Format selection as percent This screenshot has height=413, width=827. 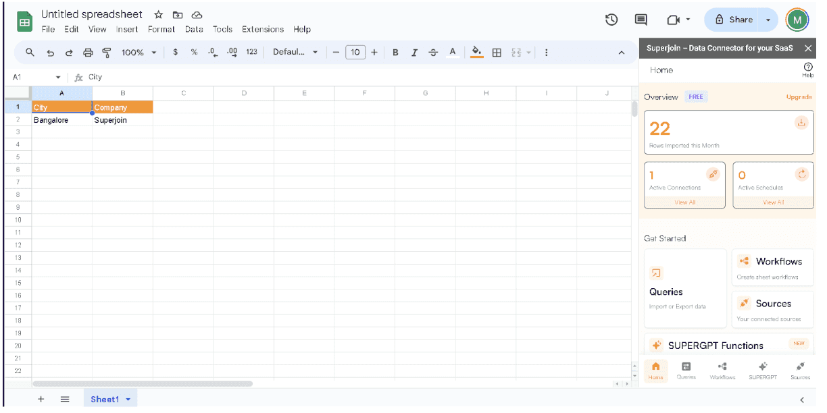(x=194, y=52)
